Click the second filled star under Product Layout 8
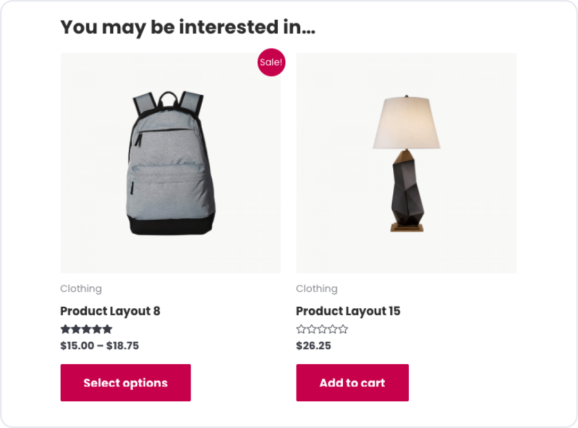The height and width of the screenshot is (428, 578). [x=76, y=329]
